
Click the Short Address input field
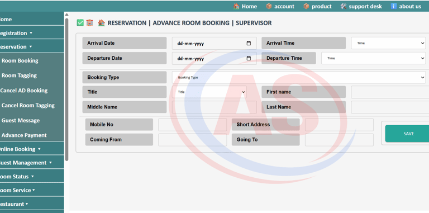[339, 125]
